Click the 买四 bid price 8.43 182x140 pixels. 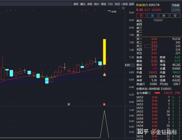click(154, 50)
